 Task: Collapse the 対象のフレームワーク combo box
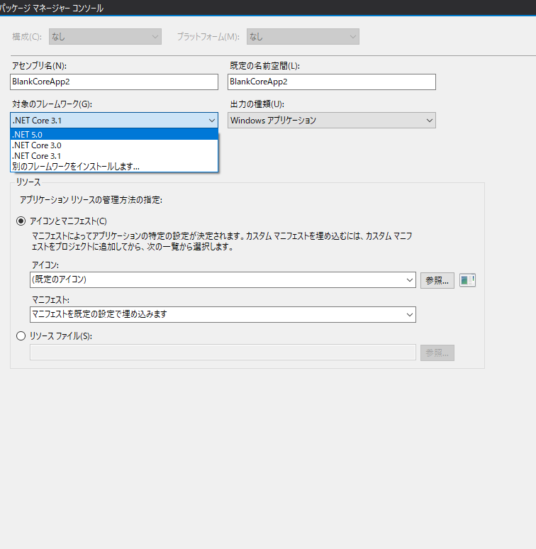[x=114, y=120]
